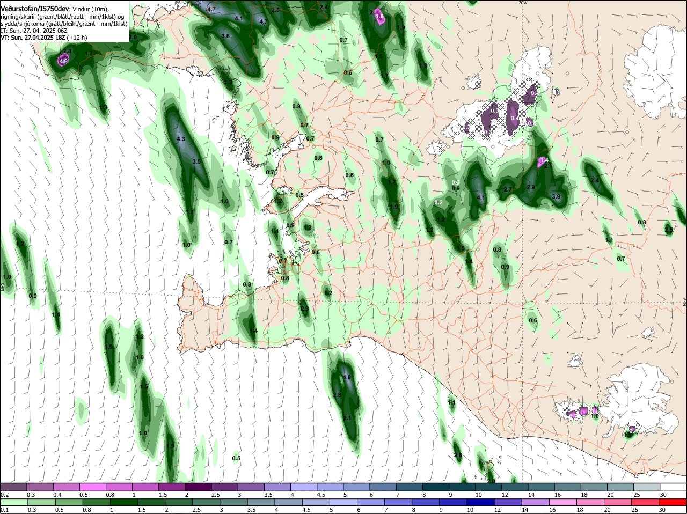Click the 3.9 precipitation value on the map
Screen dimensions: 687x514
[556, 196]
